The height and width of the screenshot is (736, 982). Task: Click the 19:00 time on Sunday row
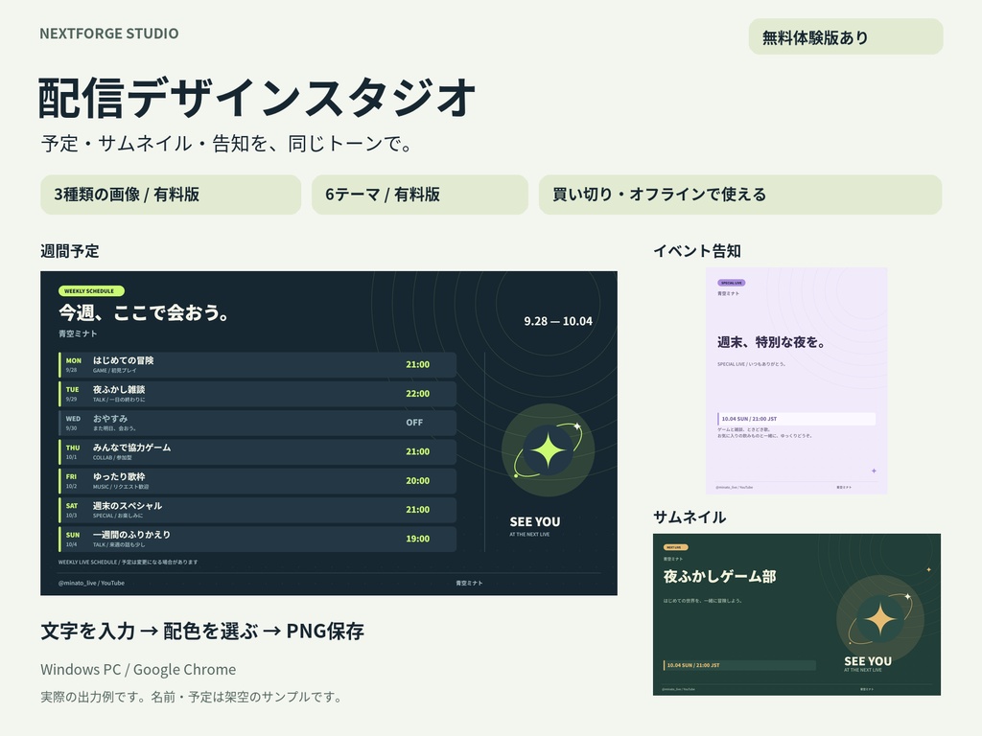point(418,539)
